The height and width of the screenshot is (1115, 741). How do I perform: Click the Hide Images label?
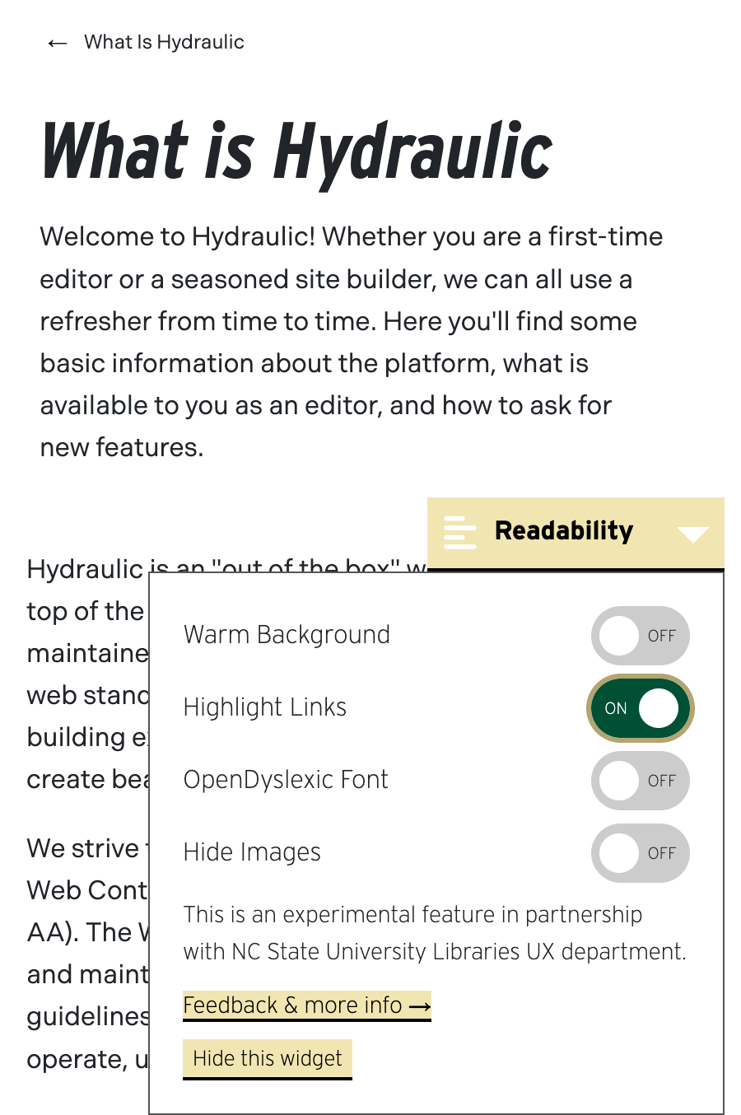click(252, 852)
